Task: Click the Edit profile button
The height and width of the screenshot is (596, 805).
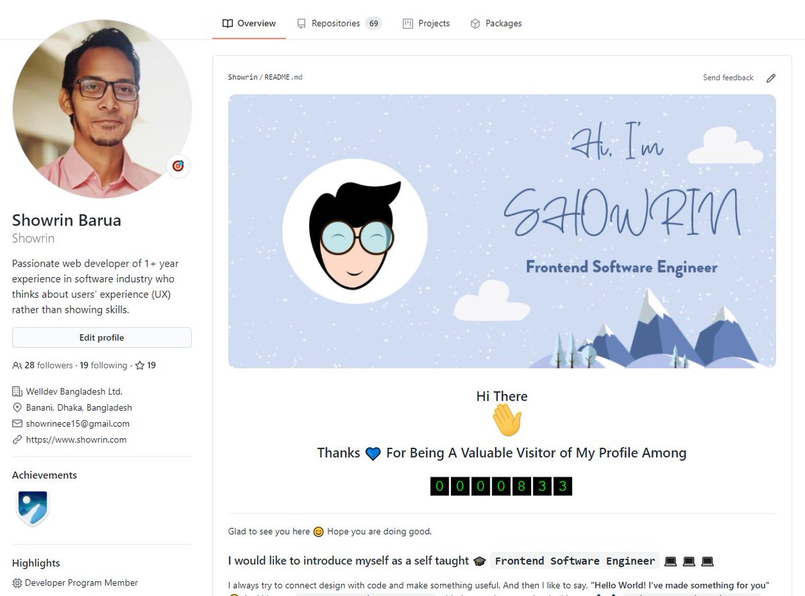Action: click(101, 337)
